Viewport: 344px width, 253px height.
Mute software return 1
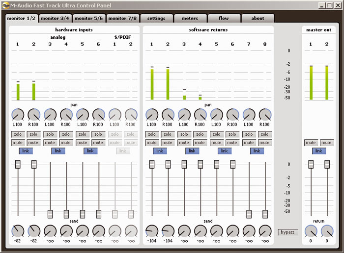[x=151, y=143]
